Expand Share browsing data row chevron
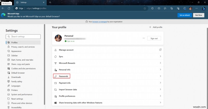Viewport: 208px width, 109px height. (x=160, y=103)
